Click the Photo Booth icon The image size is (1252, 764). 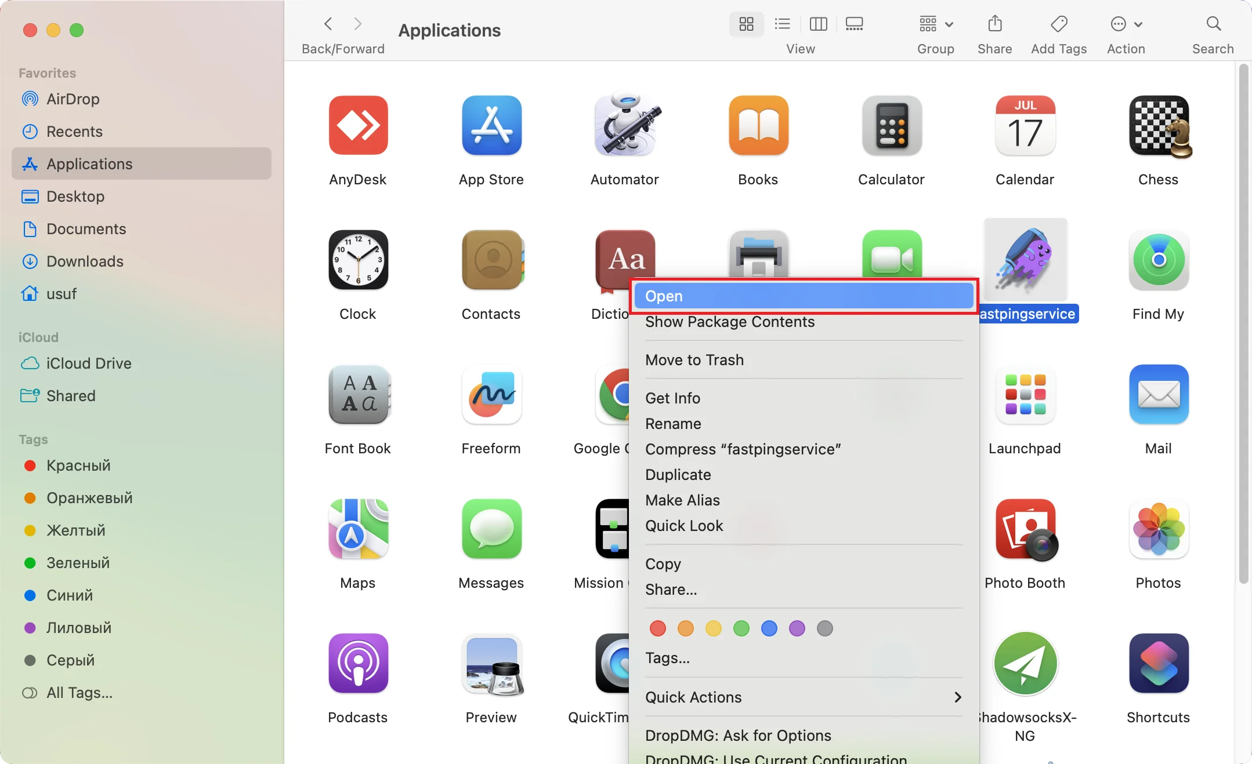pyautogui.click(x=1025, y=529)
